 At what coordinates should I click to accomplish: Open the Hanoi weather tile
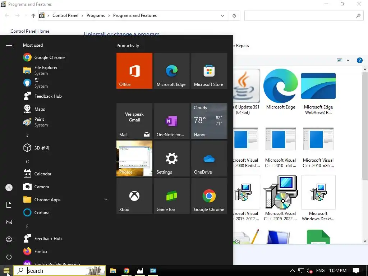coord(209,121)
